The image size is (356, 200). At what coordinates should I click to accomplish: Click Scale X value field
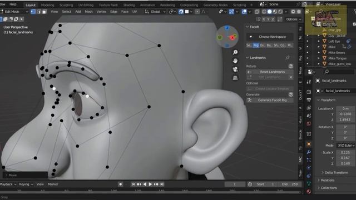coord(345,152)
